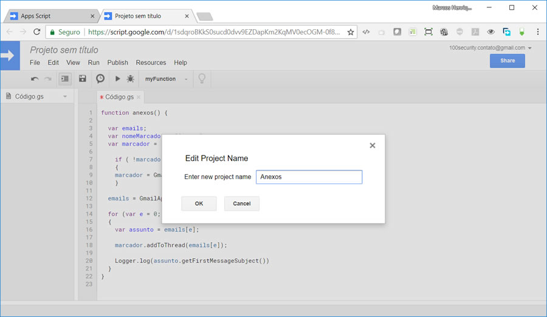The image size is (547, 317).
Task: Click the Projeto sem título project title
Action: (64, 50)
